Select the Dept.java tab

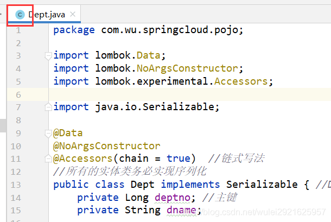pos(47,15)
